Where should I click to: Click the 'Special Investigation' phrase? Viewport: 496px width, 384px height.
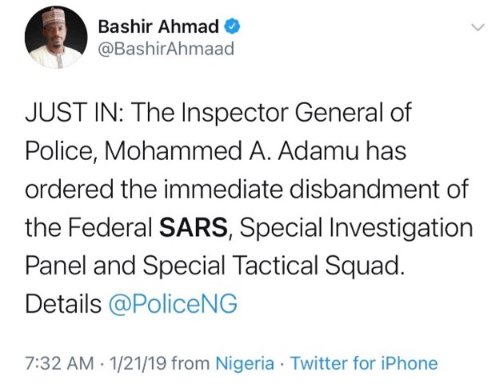coord(358,229)
